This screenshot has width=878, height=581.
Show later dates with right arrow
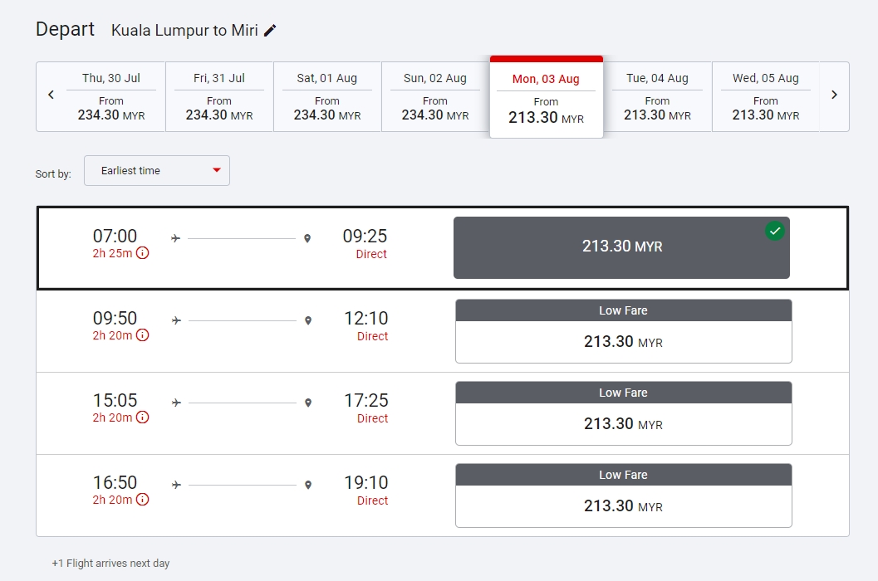[x=834, y=95]
